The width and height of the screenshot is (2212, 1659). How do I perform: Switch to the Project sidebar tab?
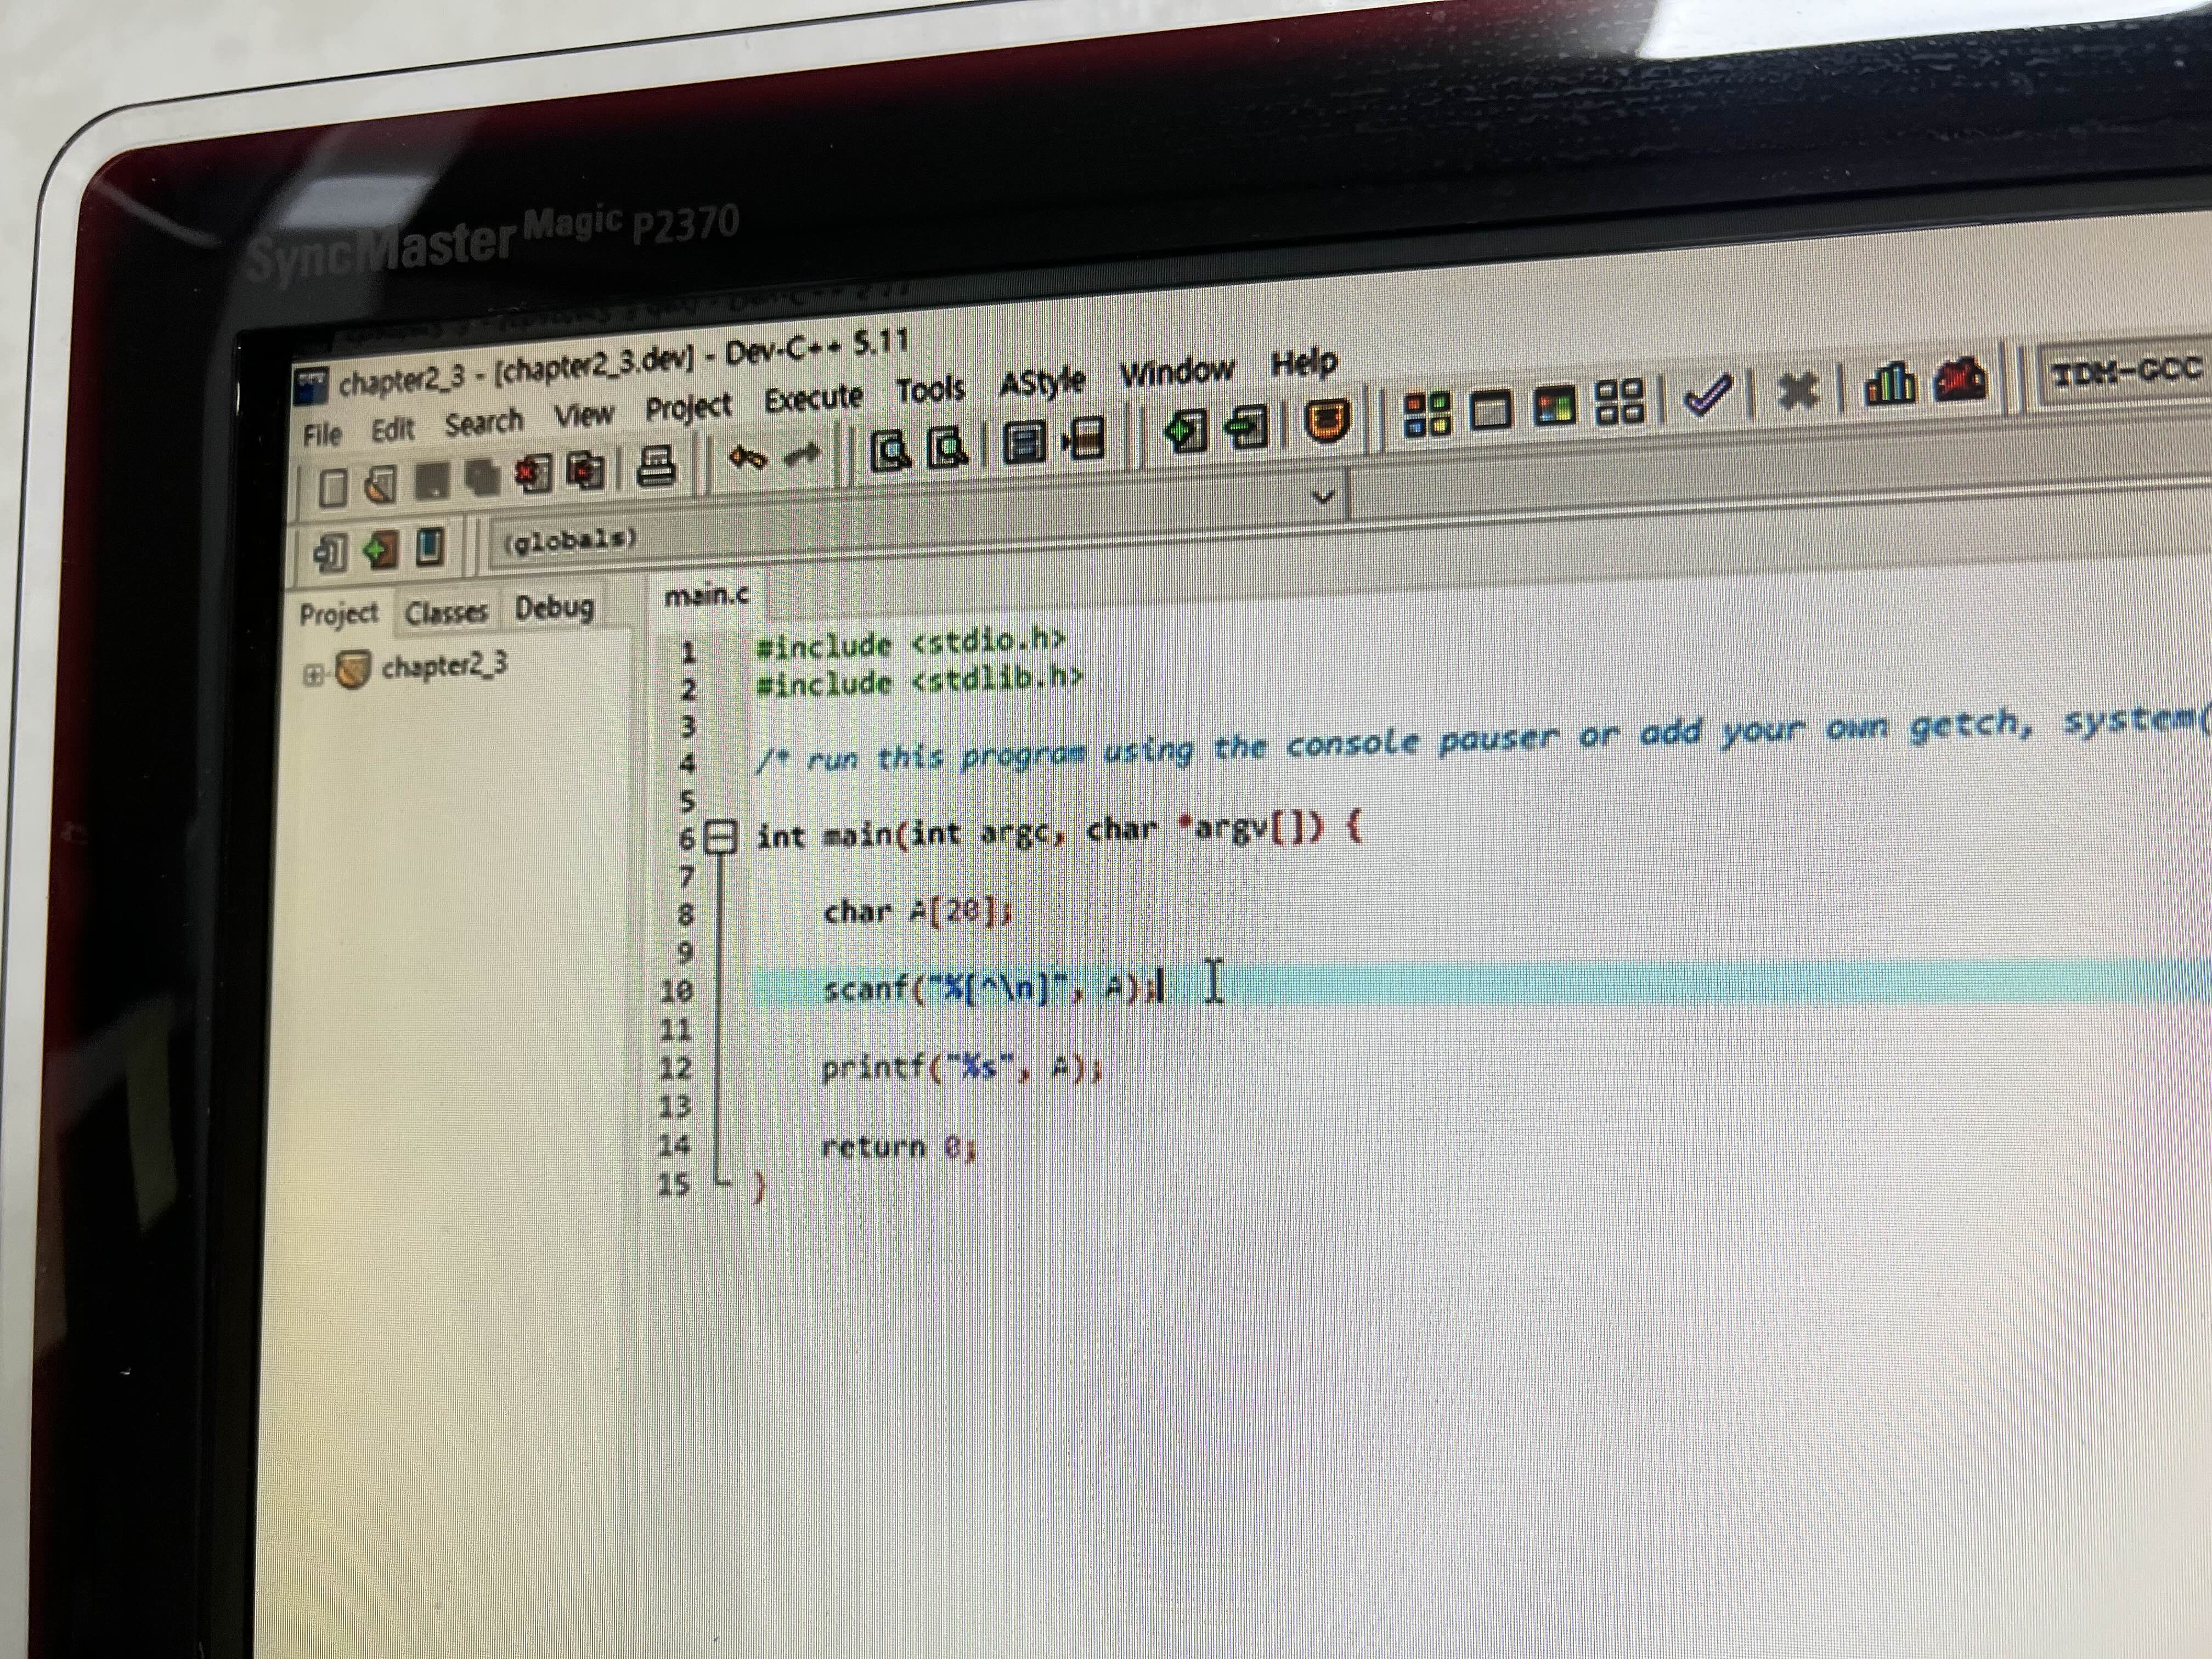[x=339, y=614]
